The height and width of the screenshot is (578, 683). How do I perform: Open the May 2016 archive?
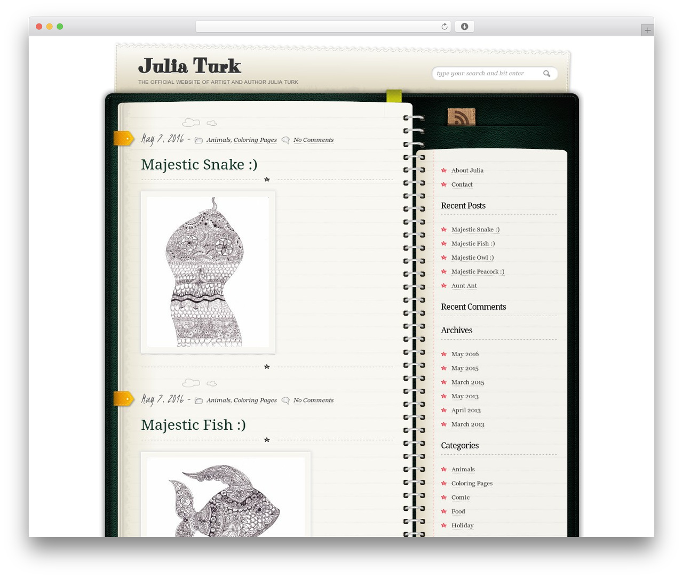click(465, 354)
